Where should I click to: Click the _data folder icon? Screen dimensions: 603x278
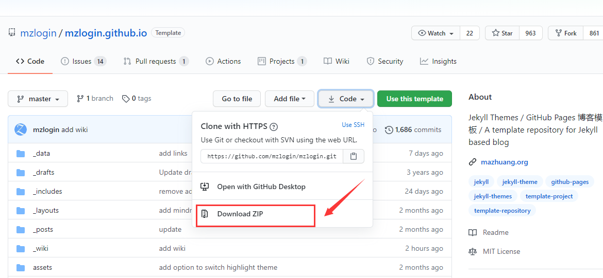tap(21, 153)
